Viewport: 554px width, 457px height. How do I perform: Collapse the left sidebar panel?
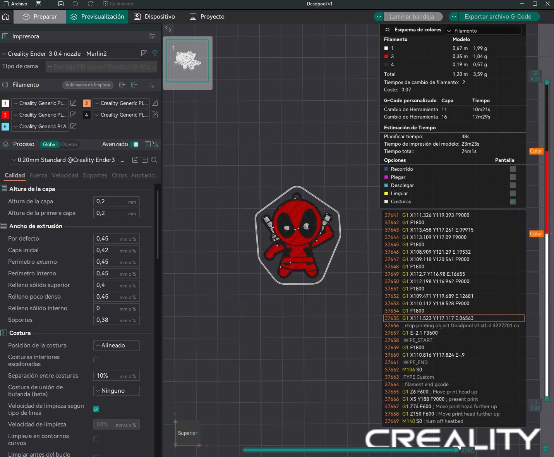tap(168, 29)
